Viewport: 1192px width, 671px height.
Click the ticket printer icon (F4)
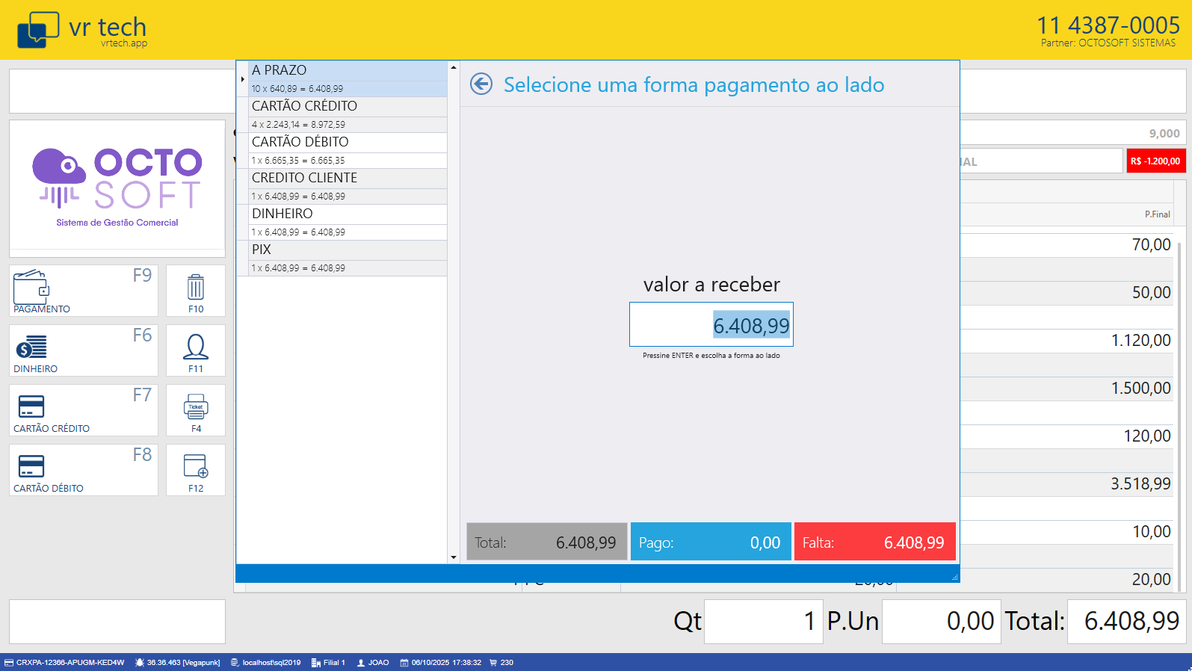196,407
